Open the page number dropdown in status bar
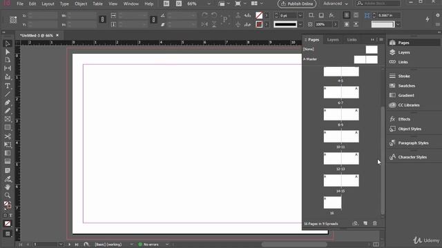Screen dimensions: 442x248 (x=61, y=245)
